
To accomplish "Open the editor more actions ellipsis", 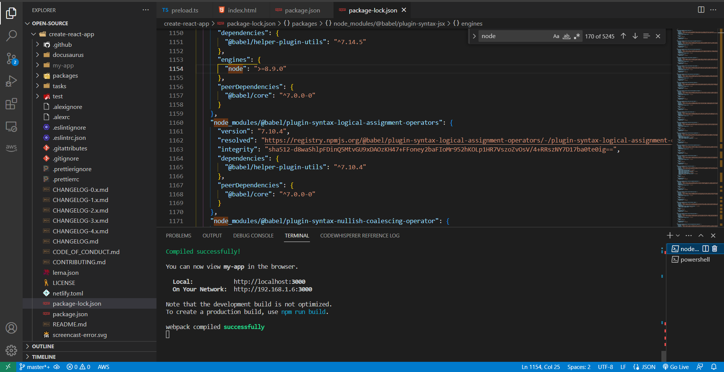I will click(713, 10).
